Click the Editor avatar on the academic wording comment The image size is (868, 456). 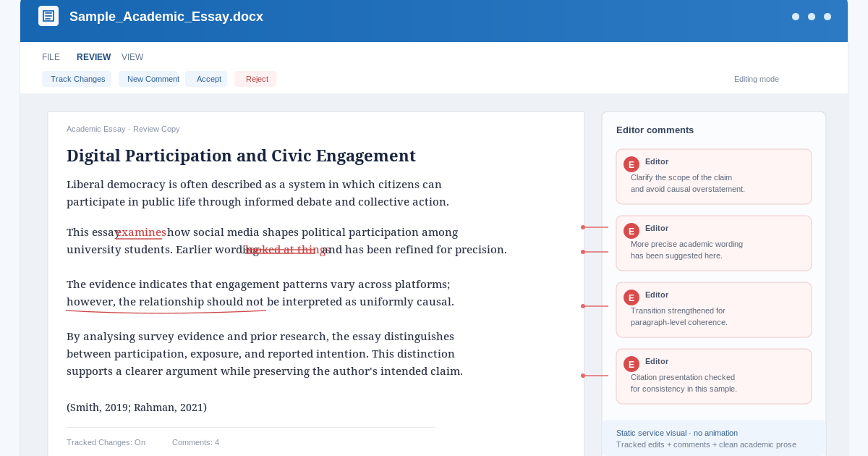click(x=631, y=231)
